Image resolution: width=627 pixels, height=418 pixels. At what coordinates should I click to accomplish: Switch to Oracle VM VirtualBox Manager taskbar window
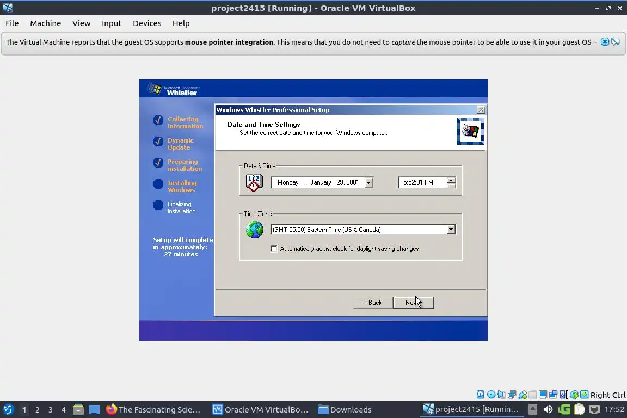[x=260, y=410]
